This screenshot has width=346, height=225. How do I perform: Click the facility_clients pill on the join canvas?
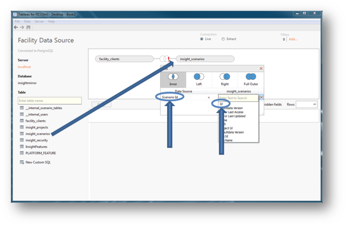click(x=124, y=59)
